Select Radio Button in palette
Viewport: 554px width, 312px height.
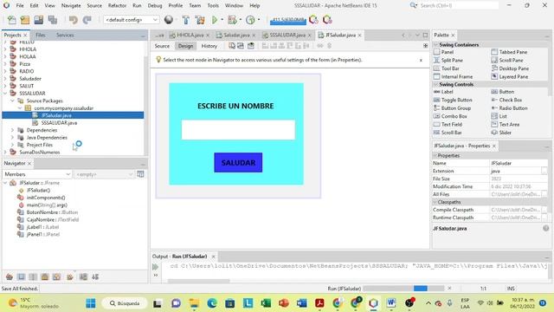click(x=510, y=107)
